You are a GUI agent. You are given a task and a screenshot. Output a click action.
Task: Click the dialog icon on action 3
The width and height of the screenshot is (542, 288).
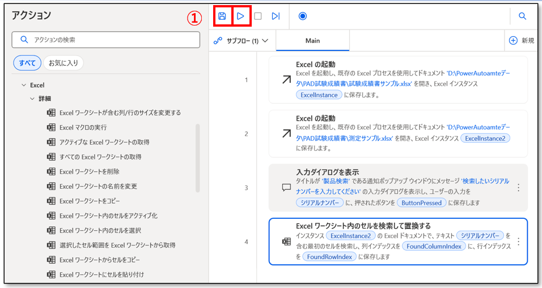pos(286,188)
